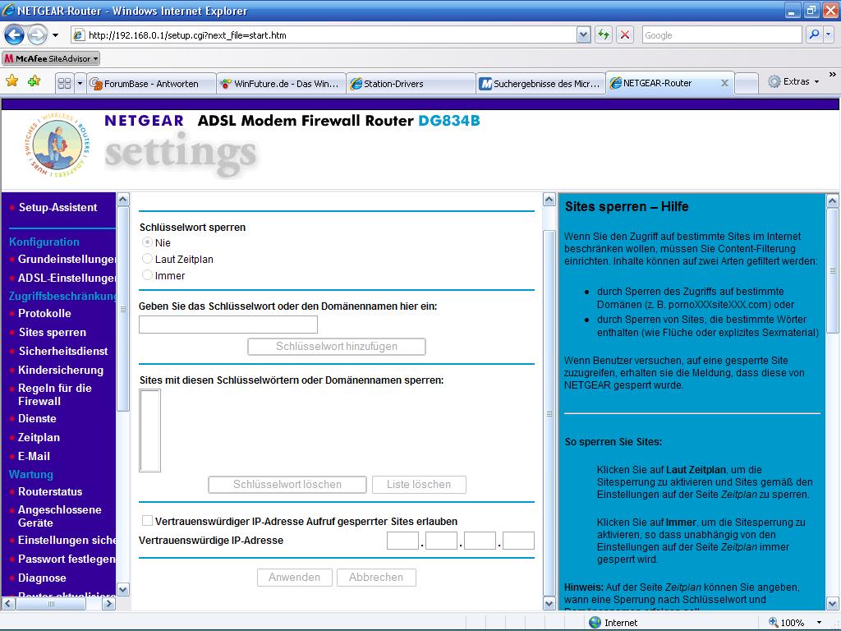Switch to the Station-Drivers tab

pyautogui.click(x=411, y=84)
